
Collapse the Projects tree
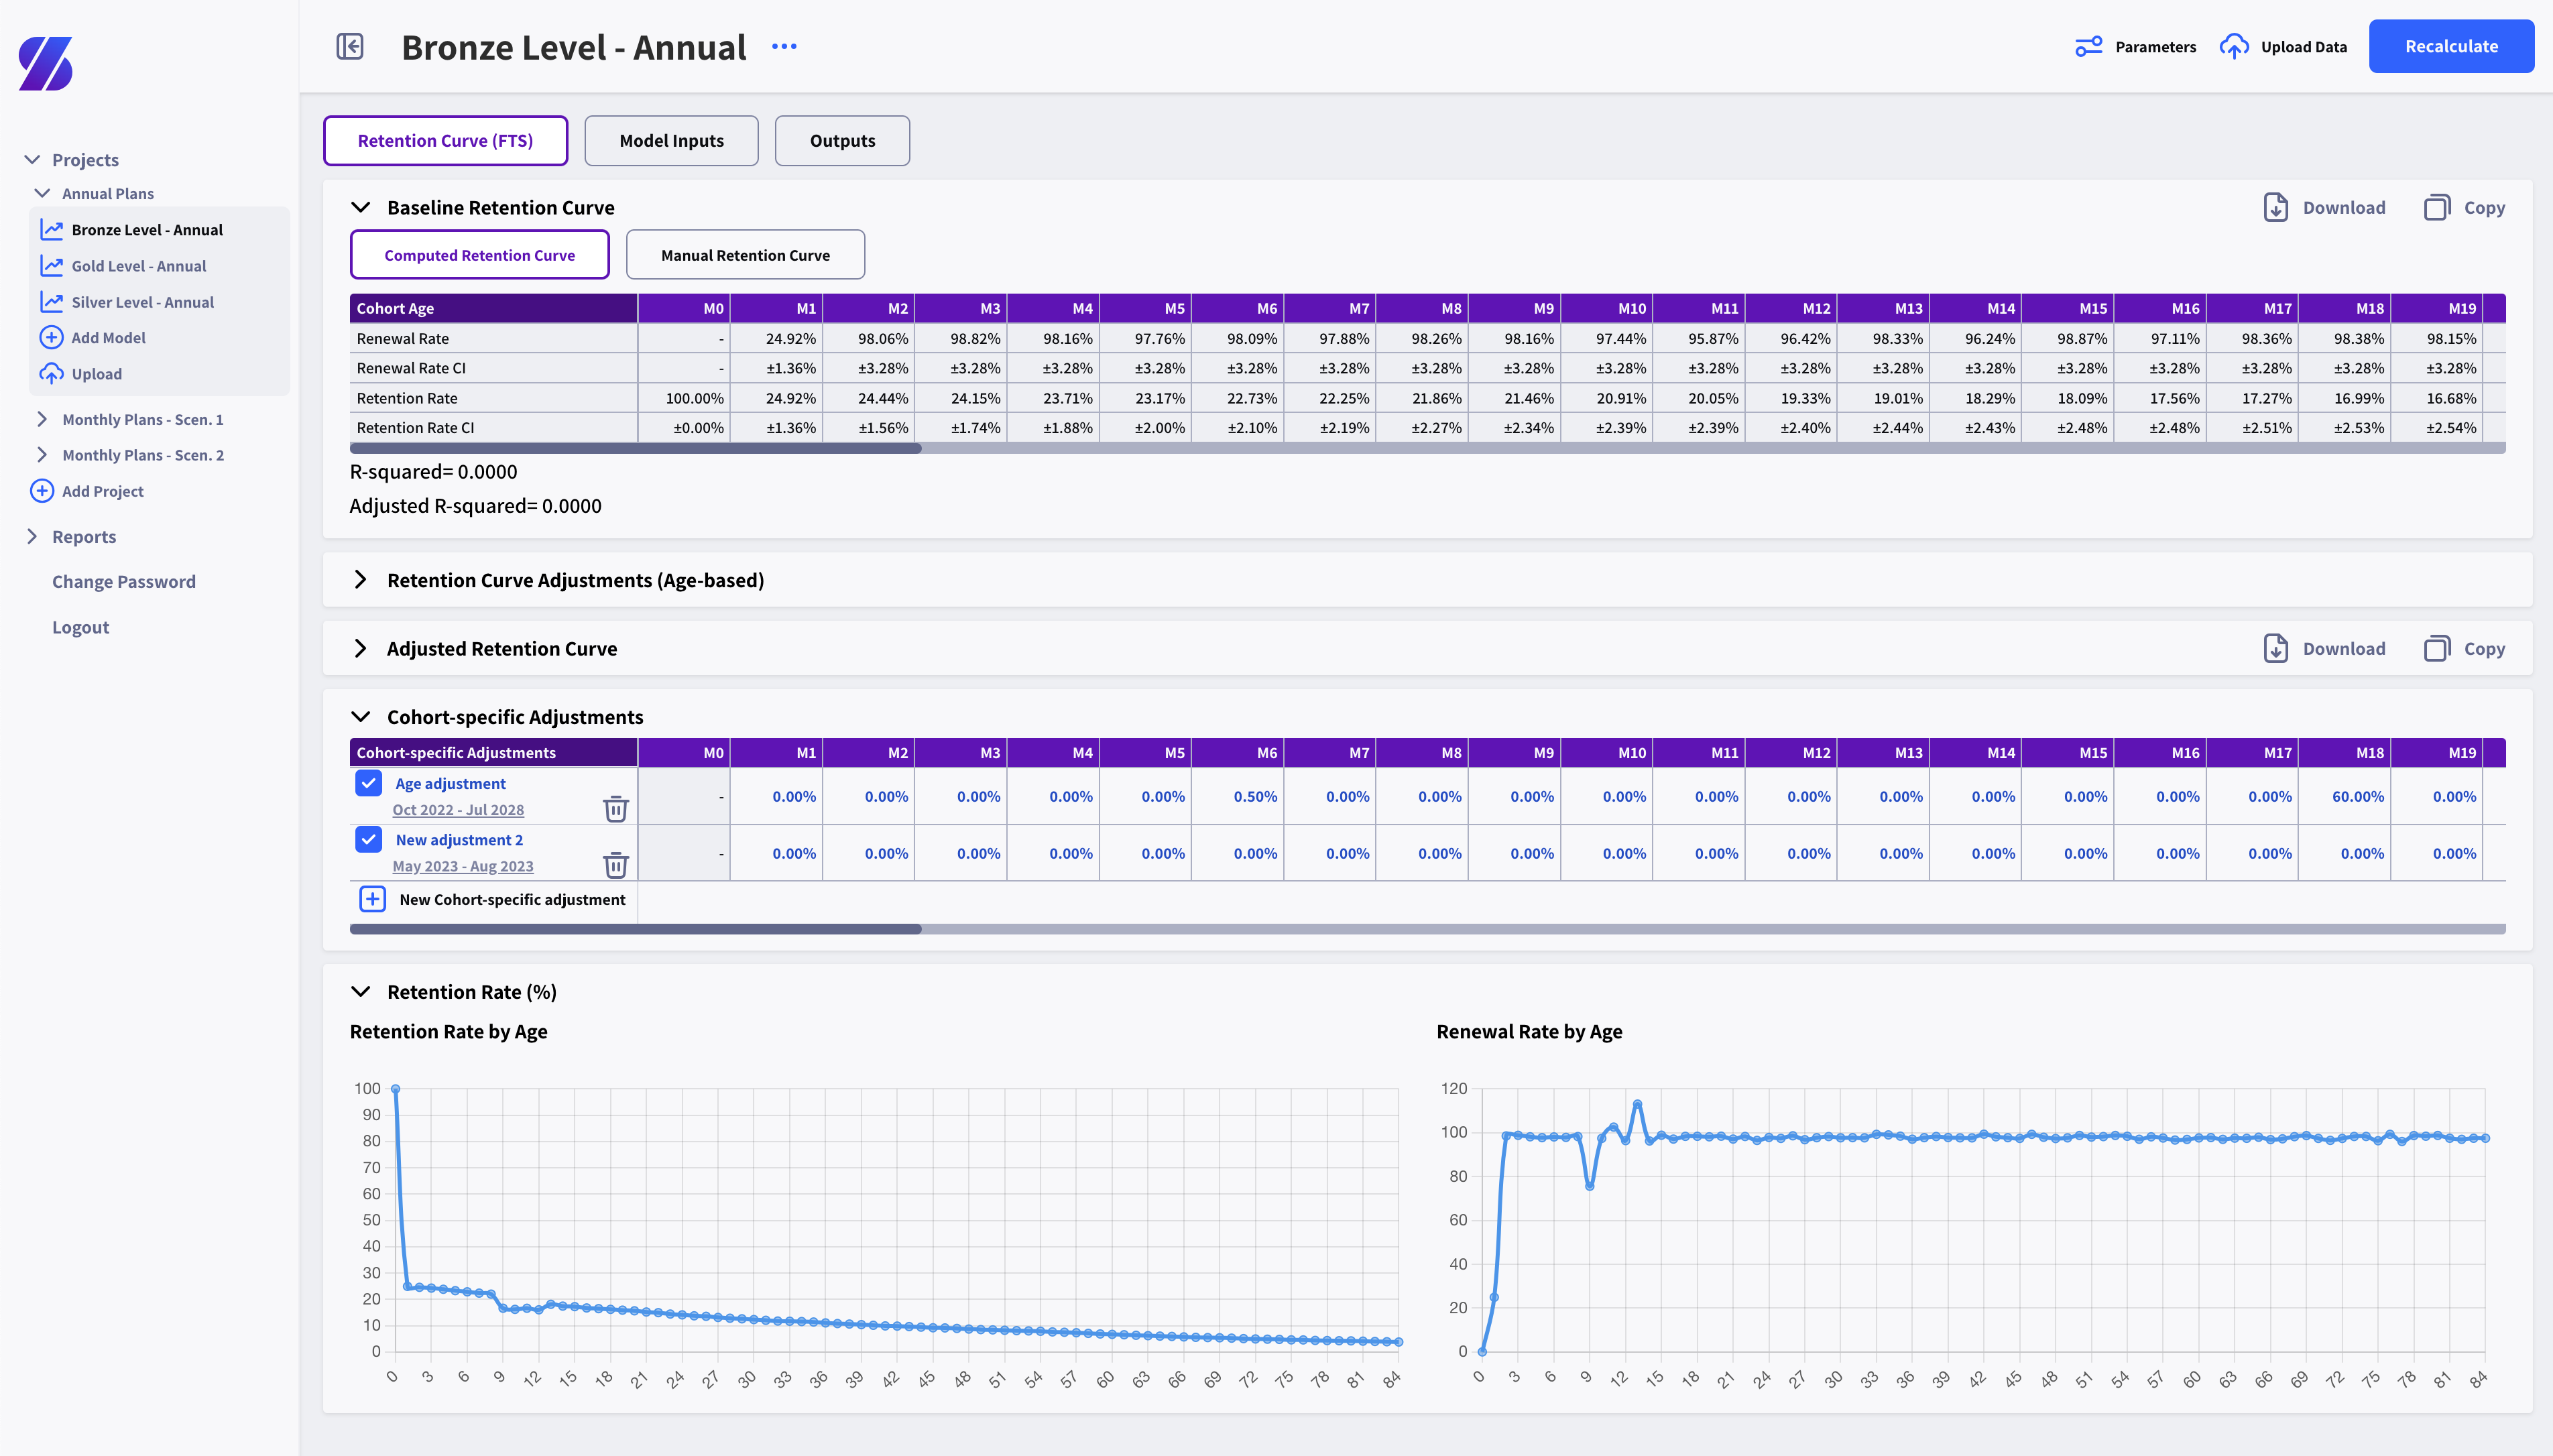pyautogui.click(x=32, y=159)
